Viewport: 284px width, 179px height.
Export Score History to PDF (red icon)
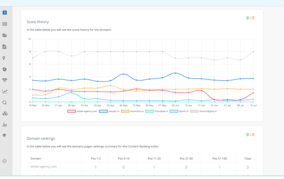pyautogui.click(x=253, y=18)
